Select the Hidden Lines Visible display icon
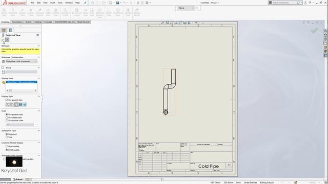This screenshot has width=328, height=184. (12, 104)
